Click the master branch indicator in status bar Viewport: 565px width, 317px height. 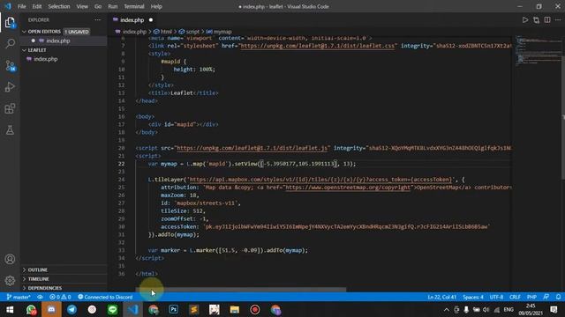19,297
